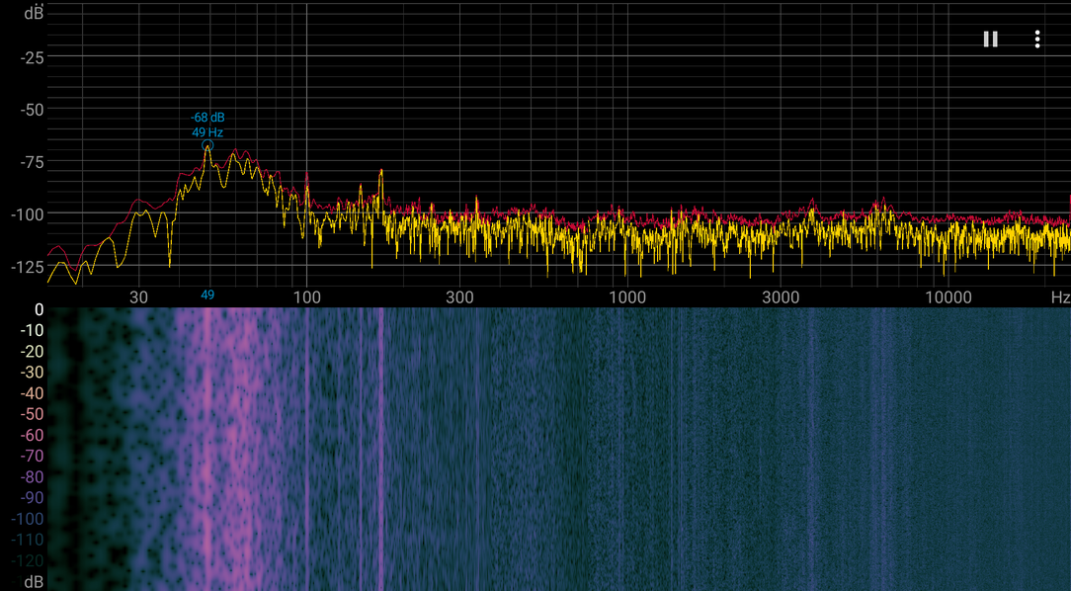Screen dimensions: 1071x591
Task: Click the peak marker circle at 49 Hz
Action: point(207,145)
